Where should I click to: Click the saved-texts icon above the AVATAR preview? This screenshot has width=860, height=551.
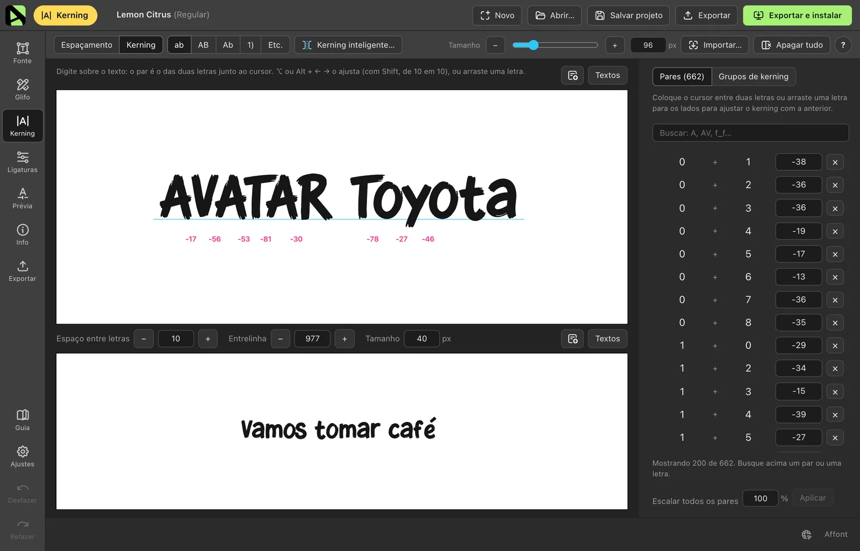pos(572,75)
